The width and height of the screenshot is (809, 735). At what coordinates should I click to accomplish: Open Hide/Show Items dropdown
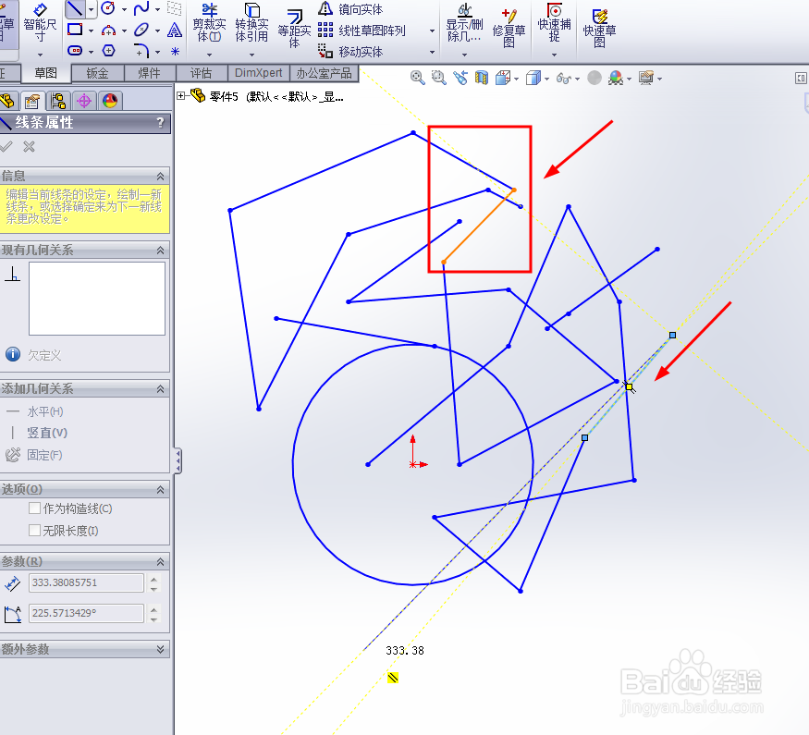tap(577, 79)
